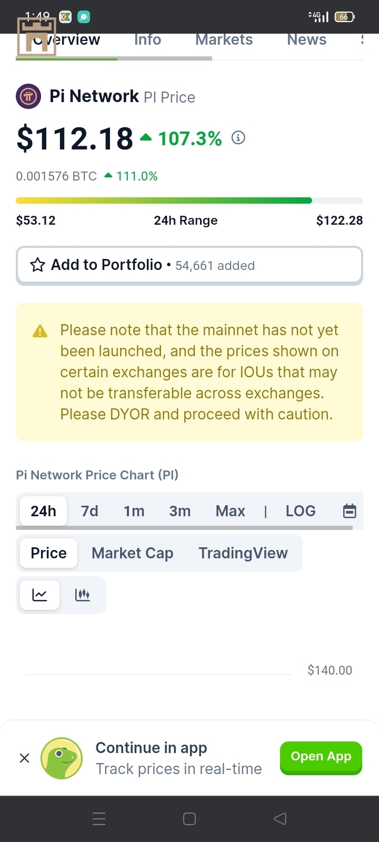Image resolution: width=379 pixels, height=842 pixels.
Task: Click the Open App button
Action: [x=321, y=757]
